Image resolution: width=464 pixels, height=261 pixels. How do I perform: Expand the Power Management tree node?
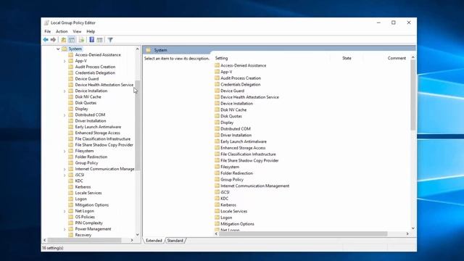(65, 229)
